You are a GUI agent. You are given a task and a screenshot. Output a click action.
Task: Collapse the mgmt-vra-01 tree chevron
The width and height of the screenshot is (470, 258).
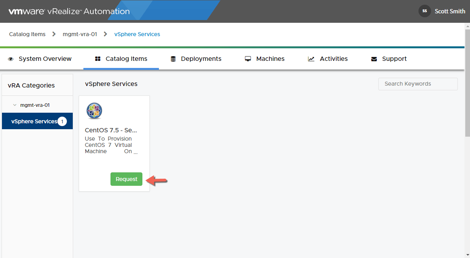(15, 105)
